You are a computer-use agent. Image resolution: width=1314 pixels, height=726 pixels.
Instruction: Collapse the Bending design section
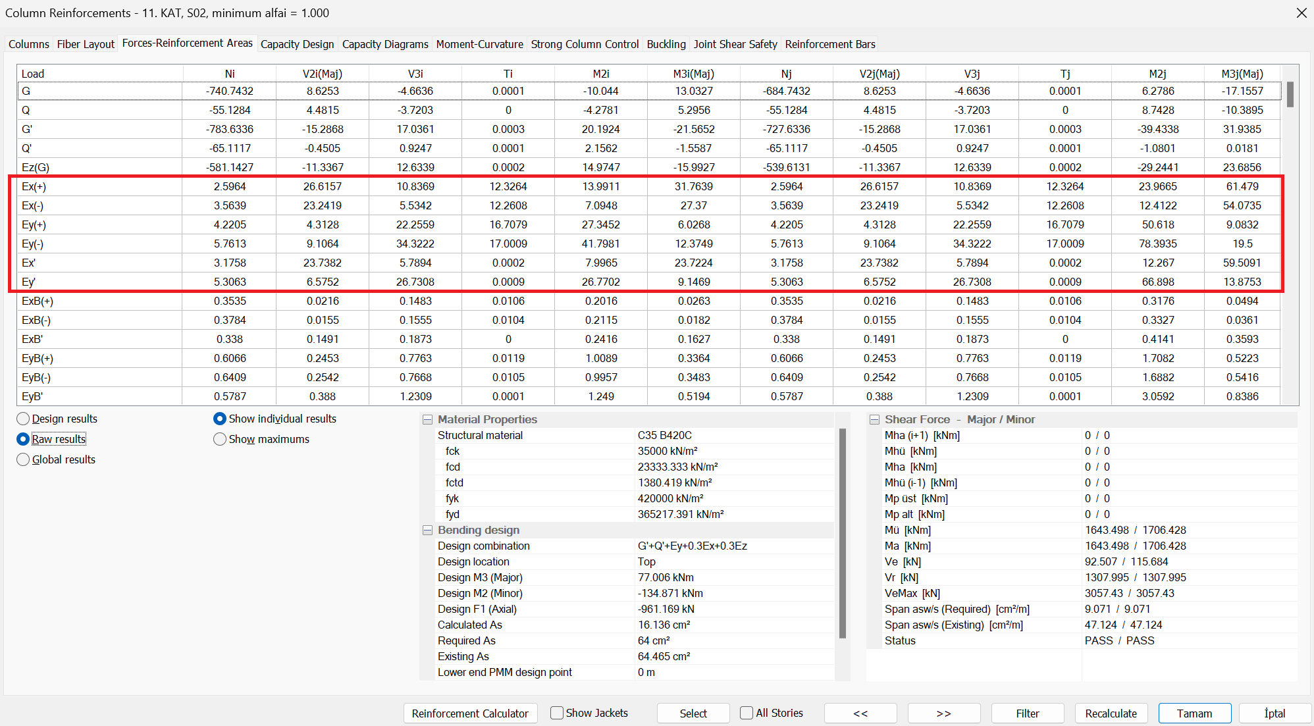tap(427, 531)
